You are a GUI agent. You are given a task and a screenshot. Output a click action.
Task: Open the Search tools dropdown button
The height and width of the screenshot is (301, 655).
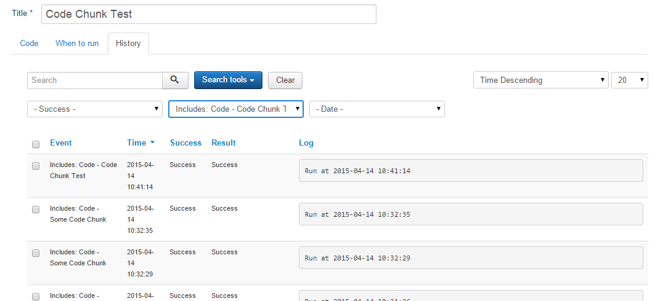pos(228,80)
